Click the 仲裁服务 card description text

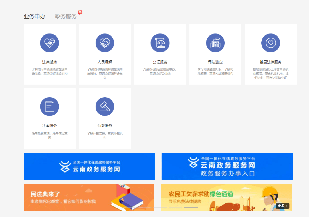coord(105,135)
